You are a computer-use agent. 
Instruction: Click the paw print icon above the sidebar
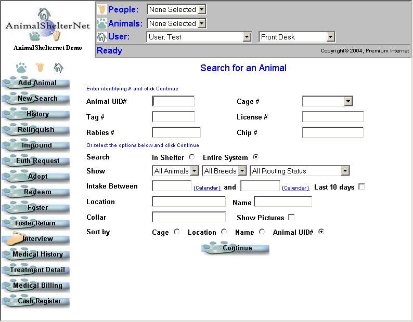pos(21,68)
